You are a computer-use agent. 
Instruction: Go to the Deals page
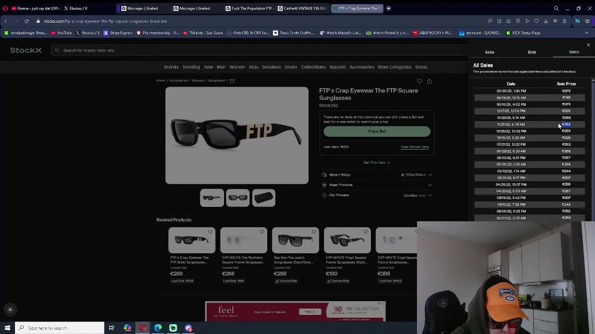click(421, 67)
